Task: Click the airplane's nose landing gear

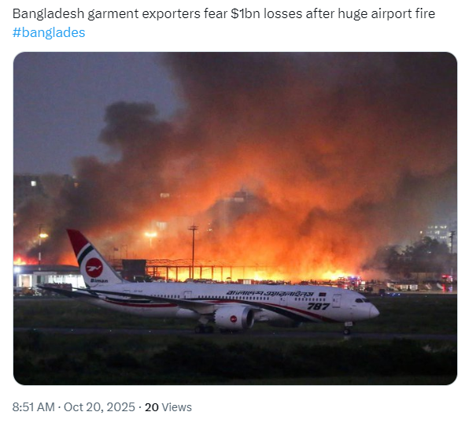Action: [x=347, y=328]
